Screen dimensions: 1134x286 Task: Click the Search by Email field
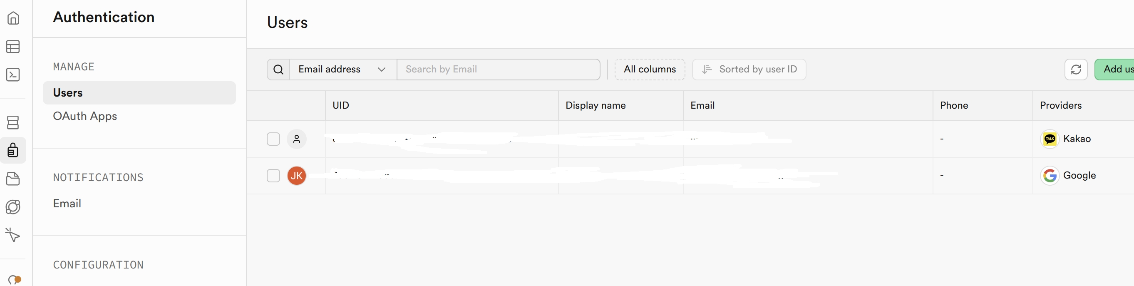click(x=498, y=70)
